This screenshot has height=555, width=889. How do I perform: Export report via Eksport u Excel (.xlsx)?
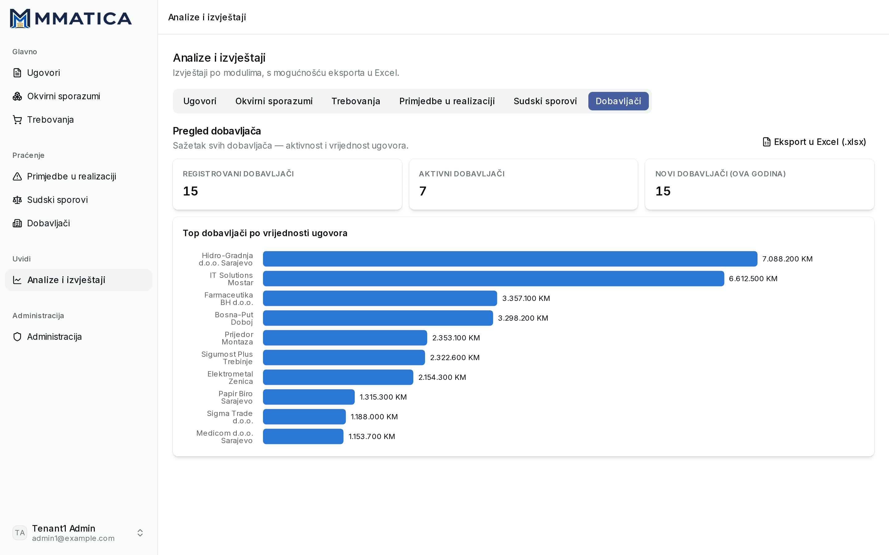tap(814, 142)
